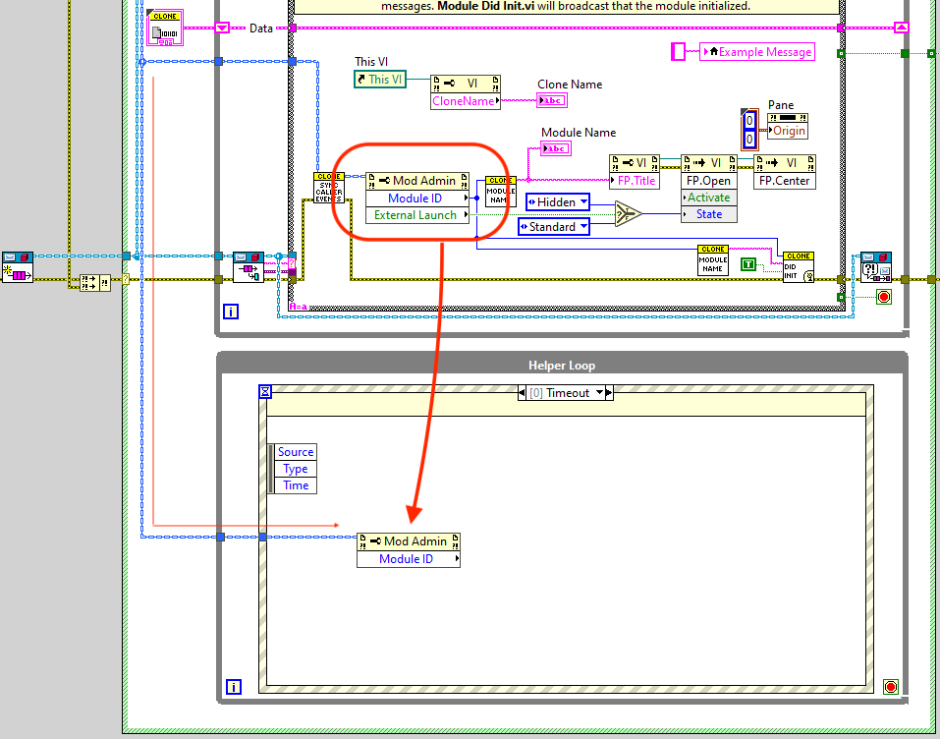Select the CLONE data cluster icon
The width and height of the screenshot is (940, 739).
click(x=165, y=28)
